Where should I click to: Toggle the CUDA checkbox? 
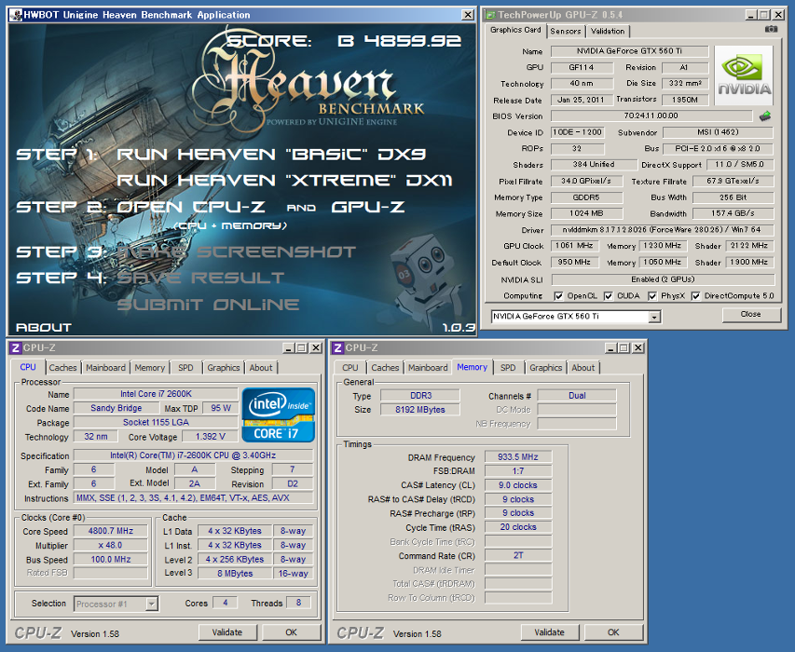click(609, 296)
